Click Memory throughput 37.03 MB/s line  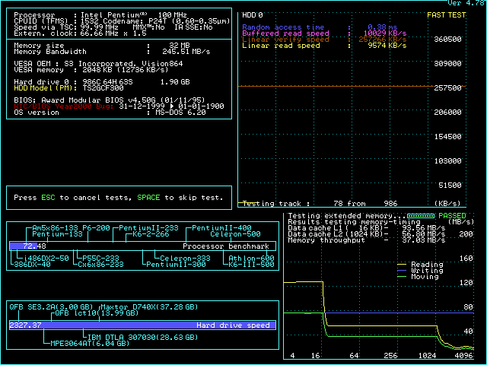pos(367,240)
